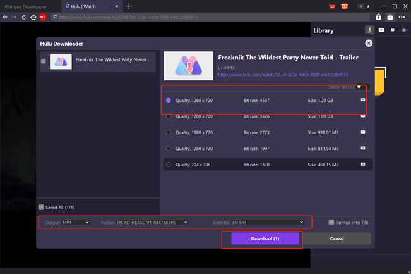This screenshot has height=274, width=411.
Task: Open the Library downloading icon
Action: [x=369, y=30]
